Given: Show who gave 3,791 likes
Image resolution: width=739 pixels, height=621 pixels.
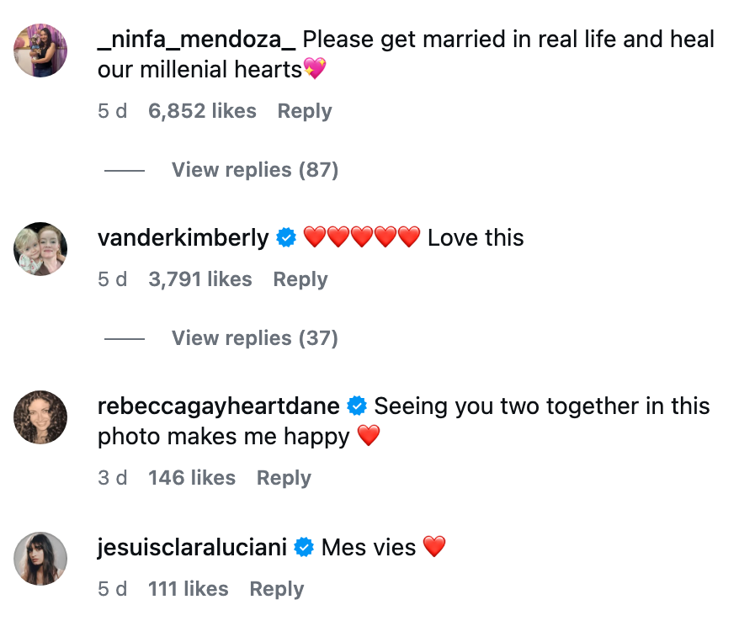Looking at the screenshot, I should coord(200,279).
